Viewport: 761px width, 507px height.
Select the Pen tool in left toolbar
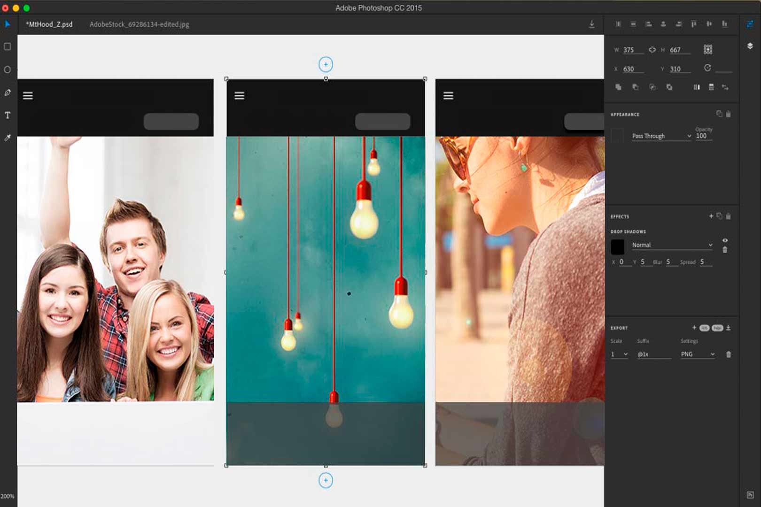point(8,92)
